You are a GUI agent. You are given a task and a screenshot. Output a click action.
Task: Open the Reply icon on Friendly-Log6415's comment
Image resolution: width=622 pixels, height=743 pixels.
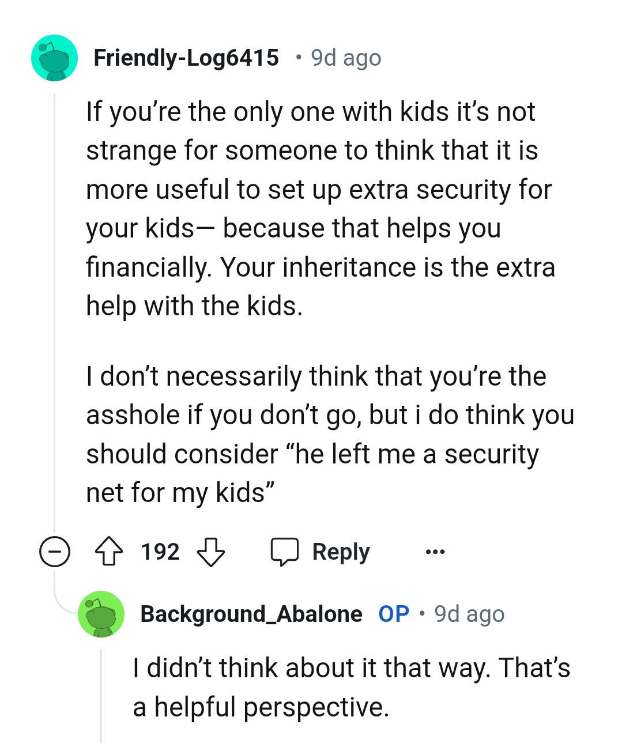(287, 552)
